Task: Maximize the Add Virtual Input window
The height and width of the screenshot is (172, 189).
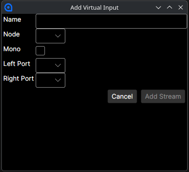Action: (170, 7)
